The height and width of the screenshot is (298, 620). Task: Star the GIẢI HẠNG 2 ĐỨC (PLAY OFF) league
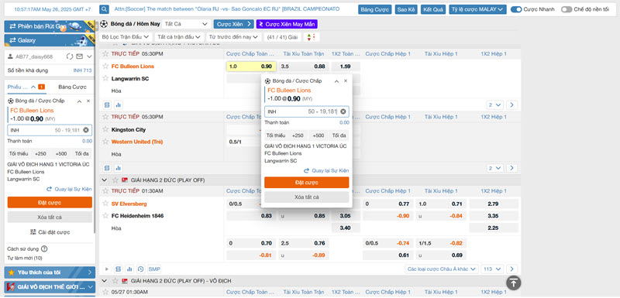click(115, 180)
